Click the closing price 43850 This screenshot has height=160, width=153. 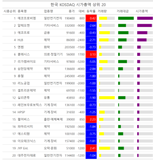(x=71, y=98)
